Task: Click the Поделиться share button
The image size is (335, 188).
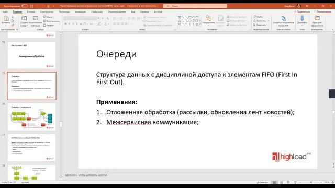Action: pyautogui.click(x=301, y=11)
